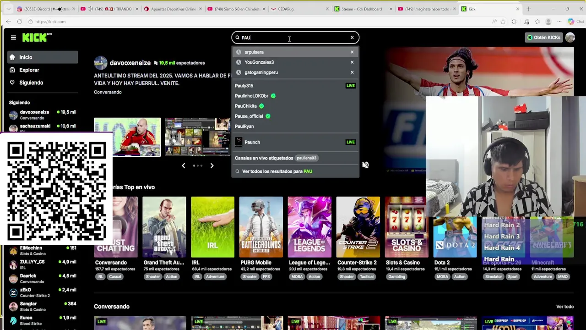Click the Tactical tag under Counter-Strike 2
Image resolution: width=586 pixels, height=330 pixels.
pyautogui.click(x=366, y=277)
